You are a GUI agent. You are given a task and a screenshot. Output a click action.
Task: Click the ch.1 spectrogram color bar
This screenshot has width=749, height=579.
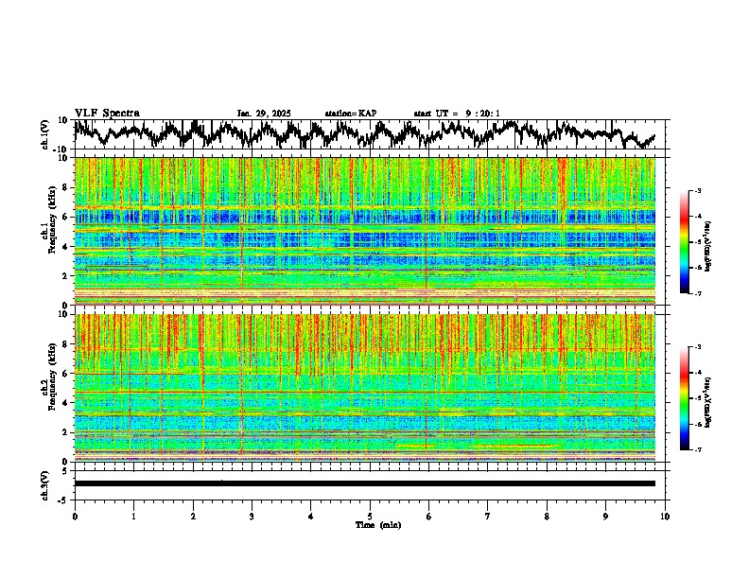tap(684, 242)
